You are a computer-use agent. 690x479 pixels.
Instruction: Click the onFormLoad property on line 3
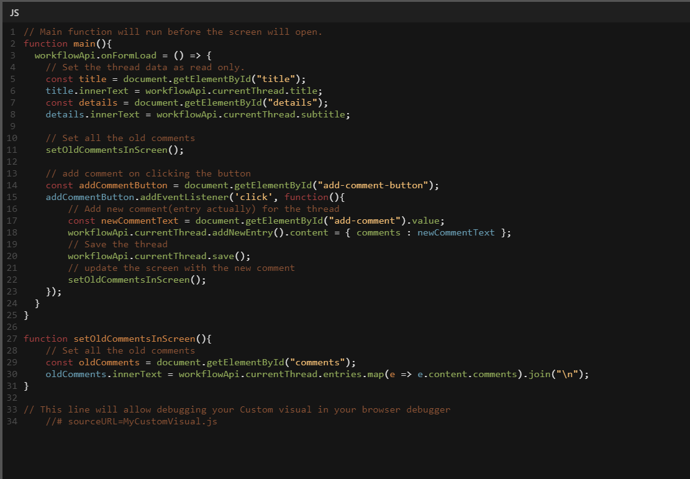[129, 55]
